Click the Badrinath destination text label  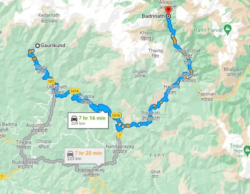point(153,16)
